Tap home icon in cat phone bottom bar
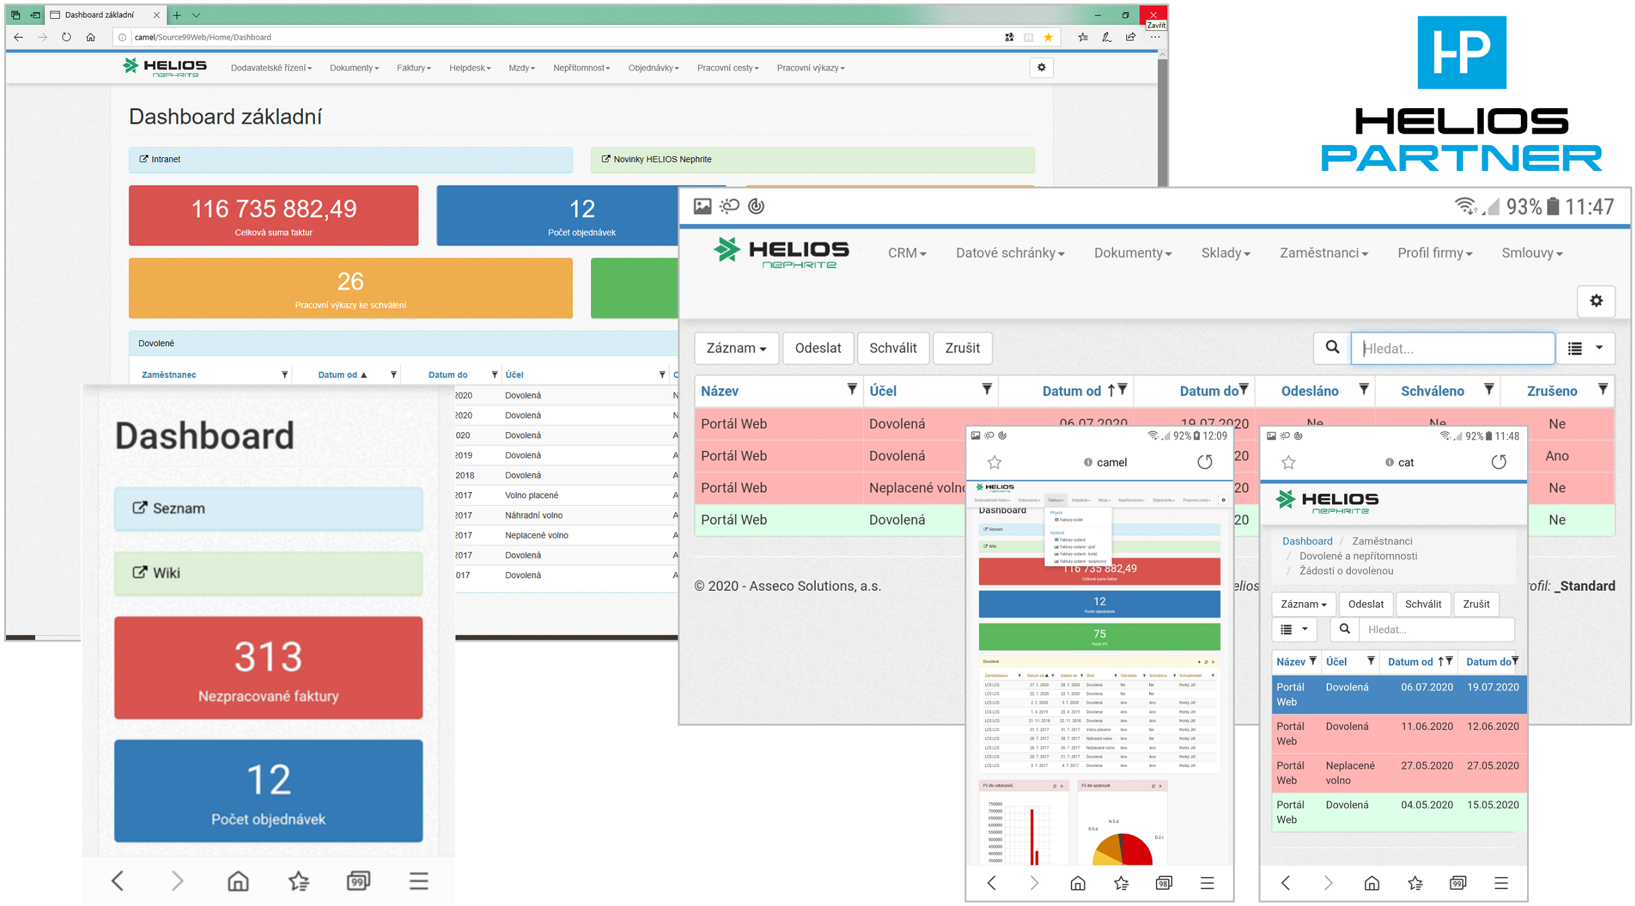This screenshot has height=906, width=1635. pos(1371,883)
